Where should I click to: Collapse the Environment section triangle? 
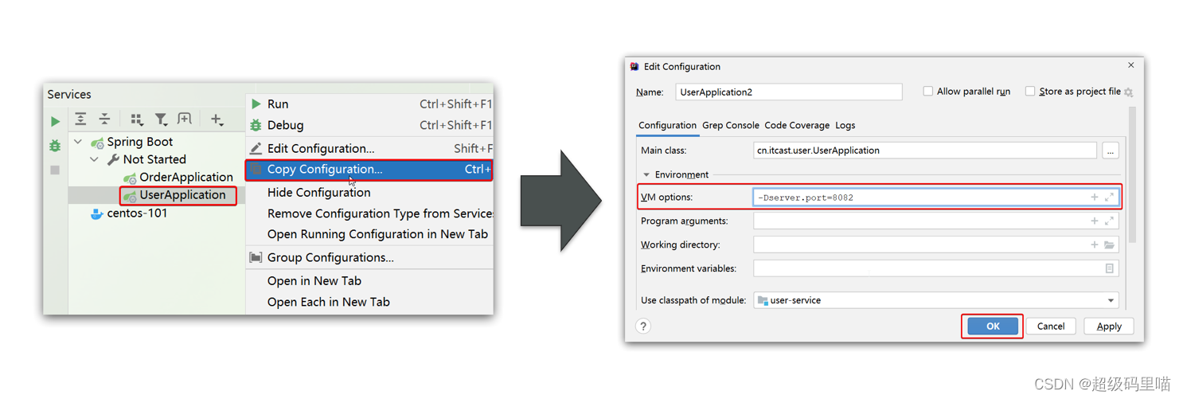point(646,174)
